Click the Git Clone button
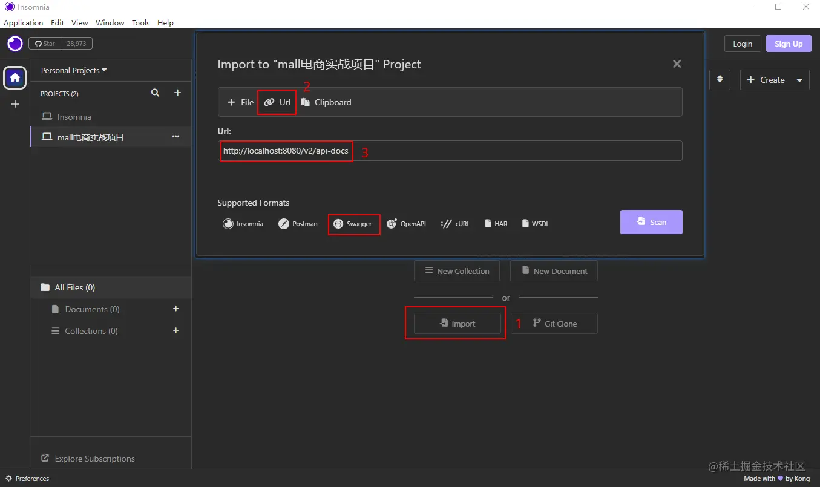The image size is (820, 487). pos(554,324)
